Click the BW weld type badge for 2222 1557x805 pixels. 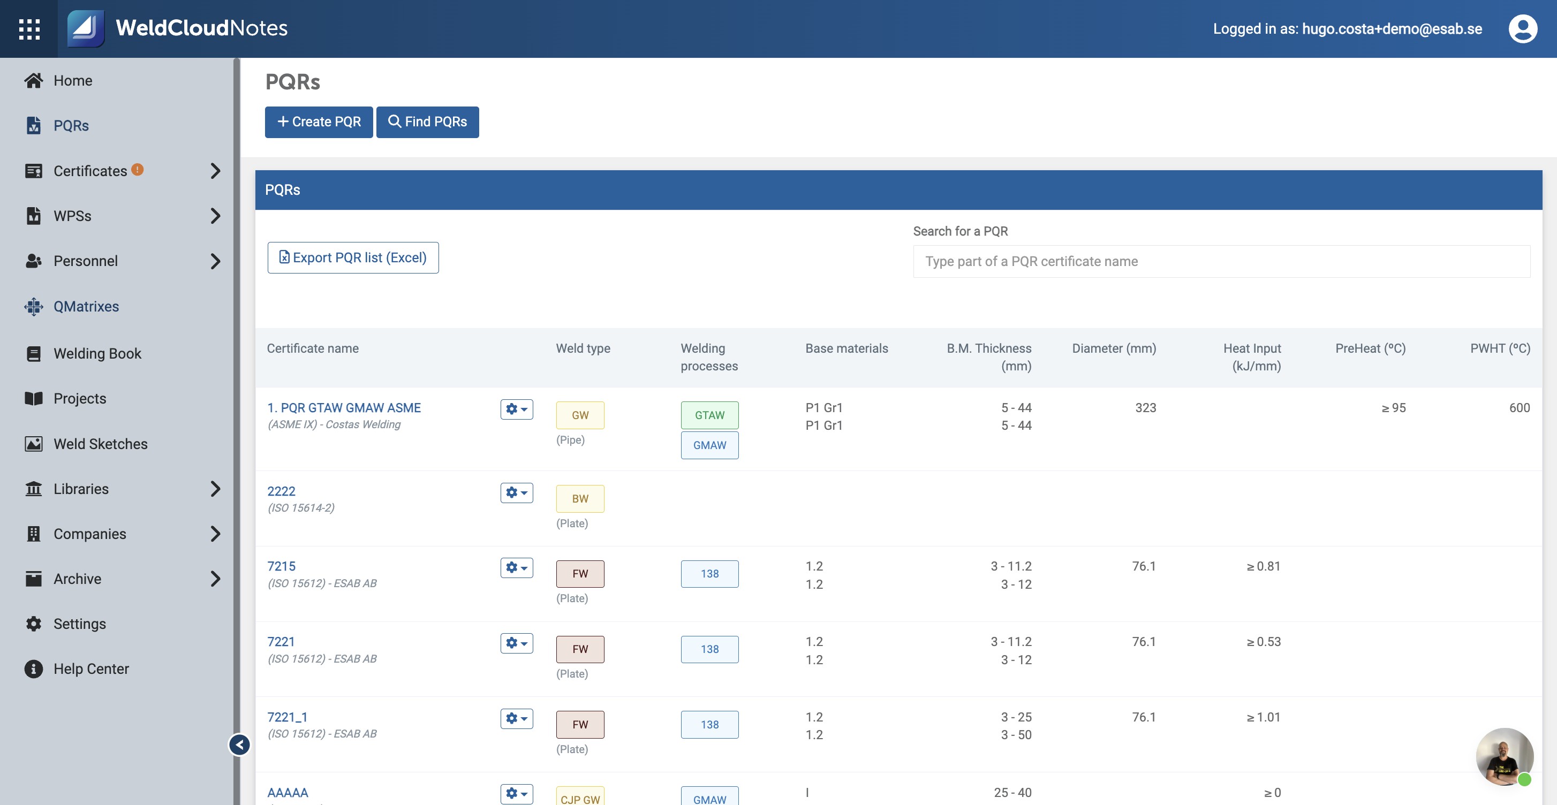tap(580, 499)
